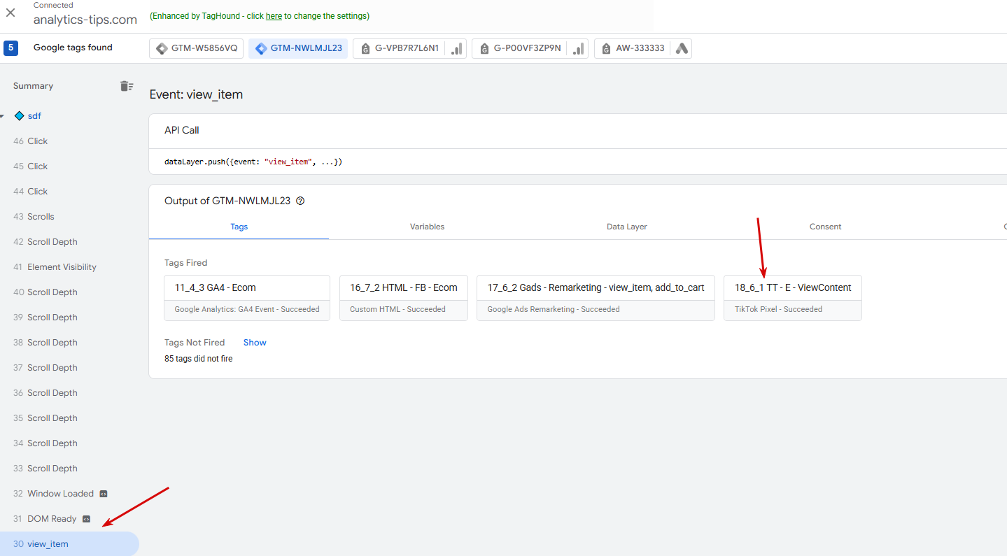
Task: Open the TagHound settings 'here' link
Action: tap(274, 16)
